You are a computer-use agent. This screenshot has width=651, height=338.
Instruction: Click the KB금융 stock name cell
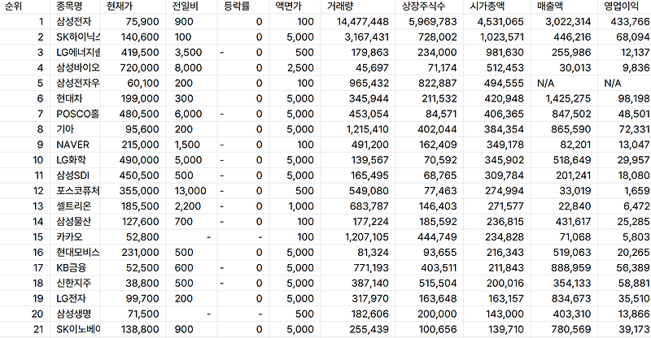[x=75, y=267]
